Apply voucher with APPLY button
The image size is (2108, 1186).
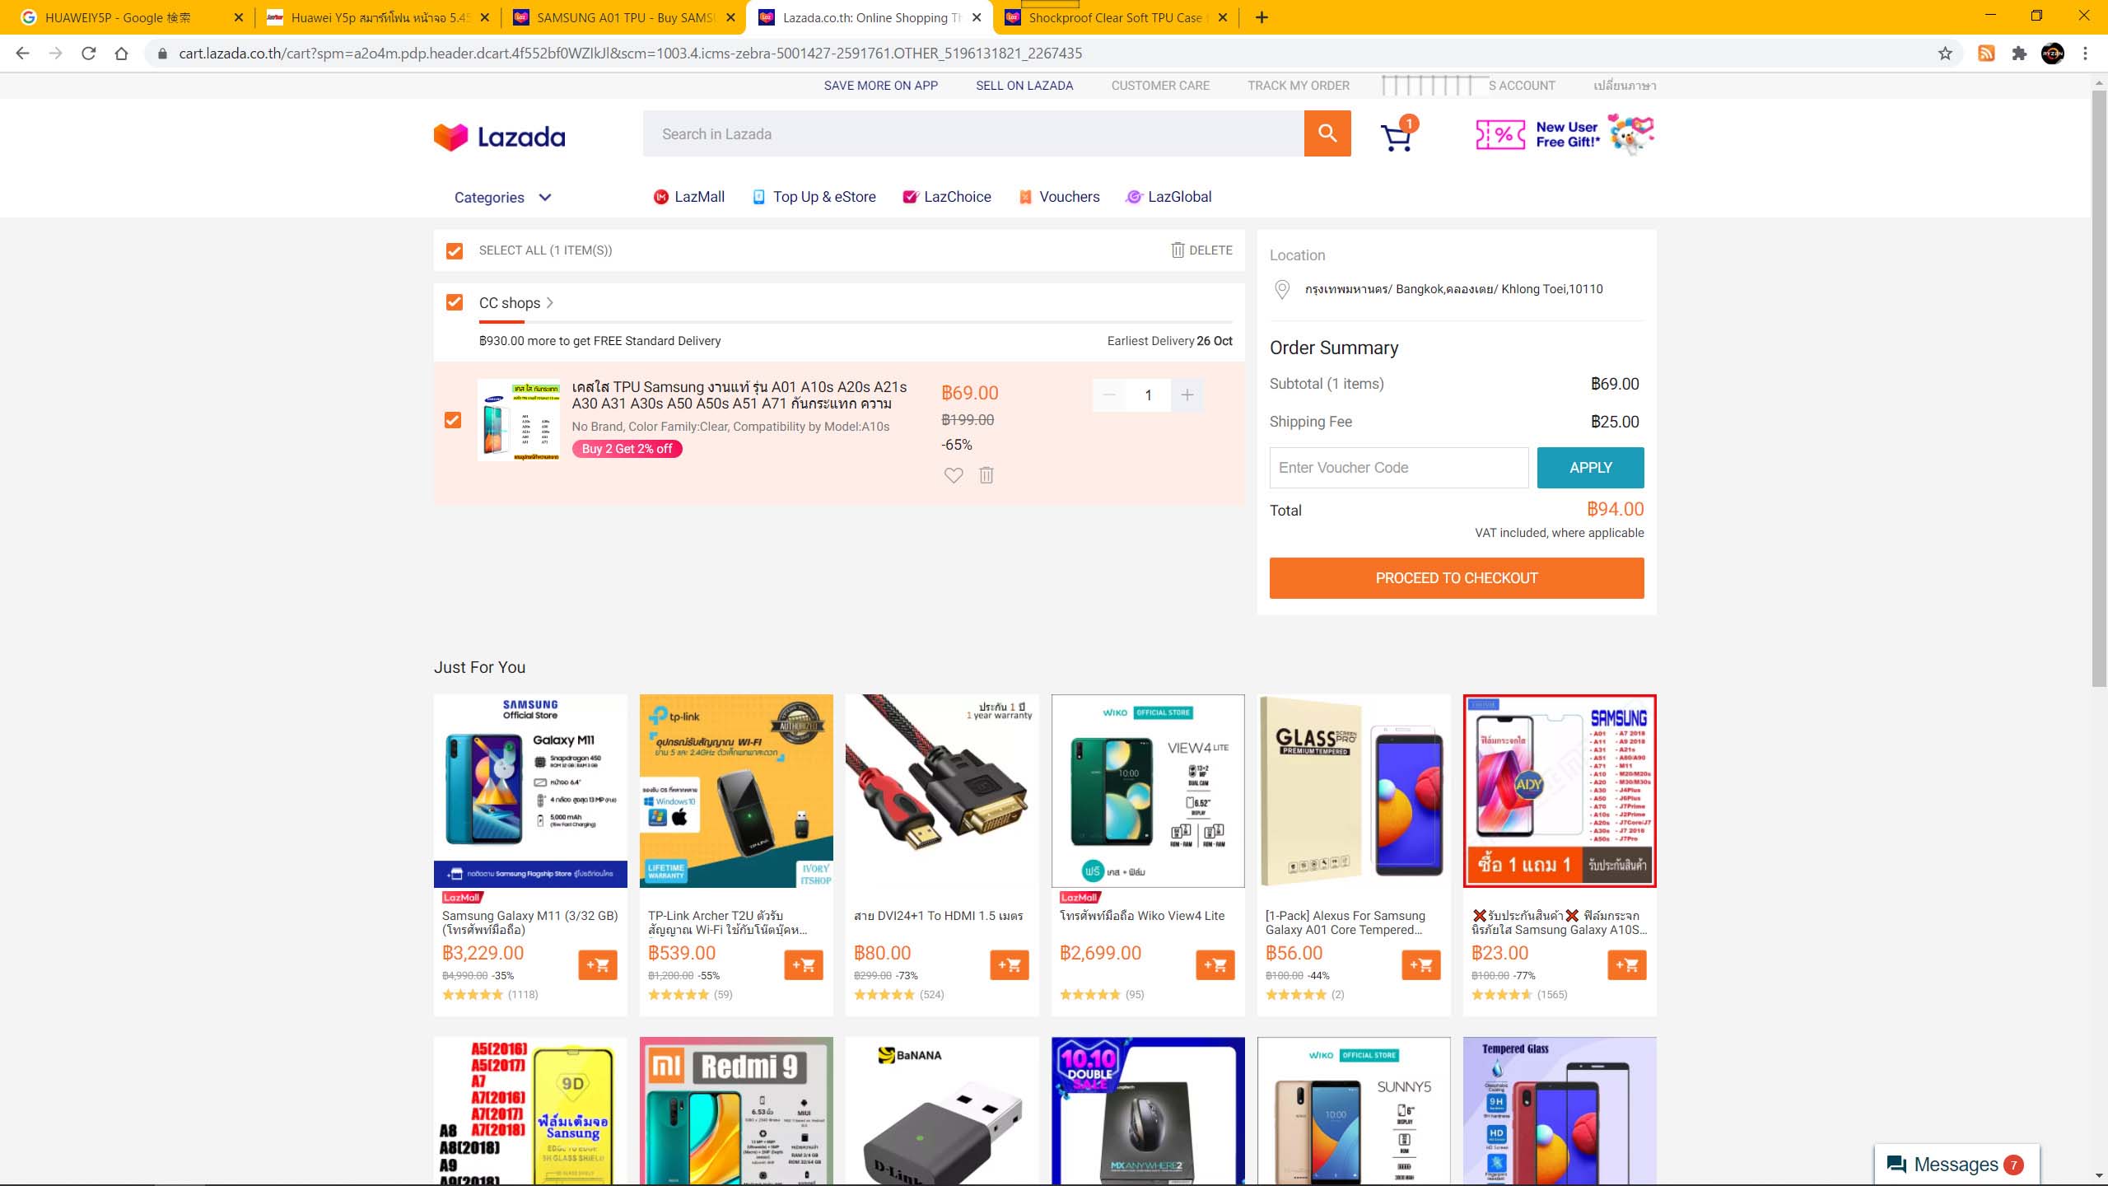[x=1590, y=468]
